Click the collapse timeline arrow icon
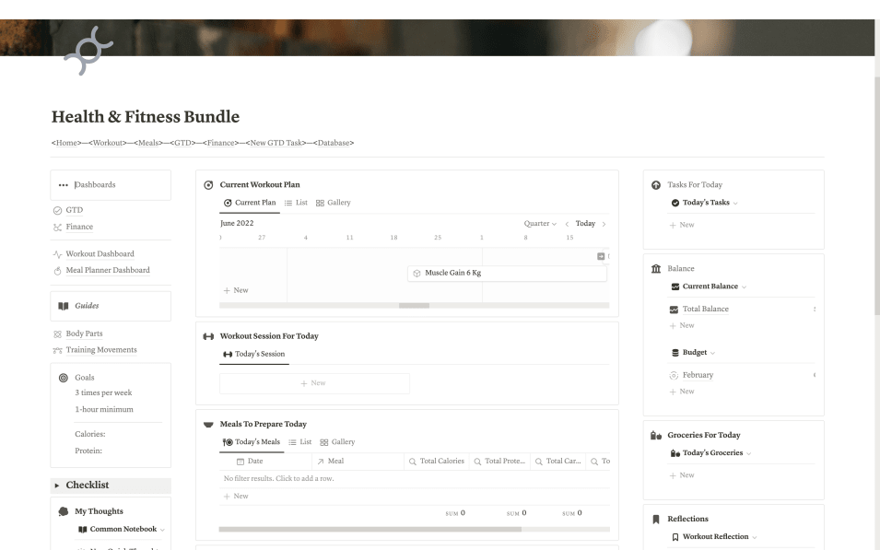Screen dimensions: 880x550 [x=601, y=256]
